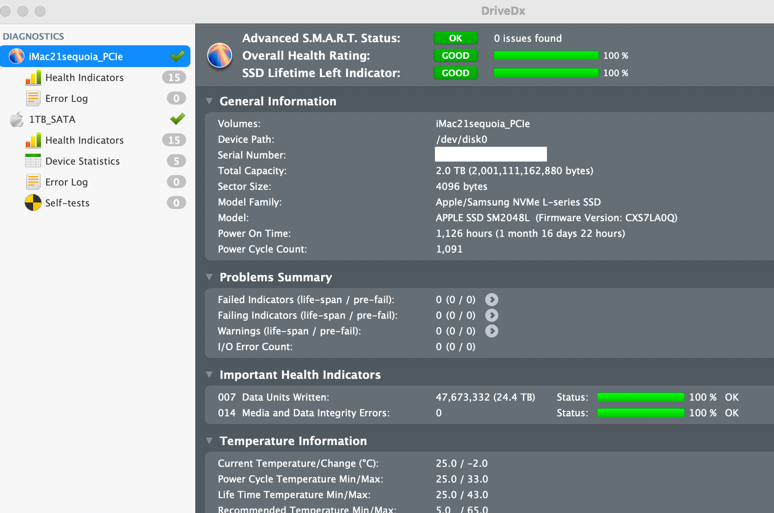The height and width of the screenshot is (513, 774).
Task: Click Life Time Temperature value 25.0 / 43.0
Action: point(462,495)
